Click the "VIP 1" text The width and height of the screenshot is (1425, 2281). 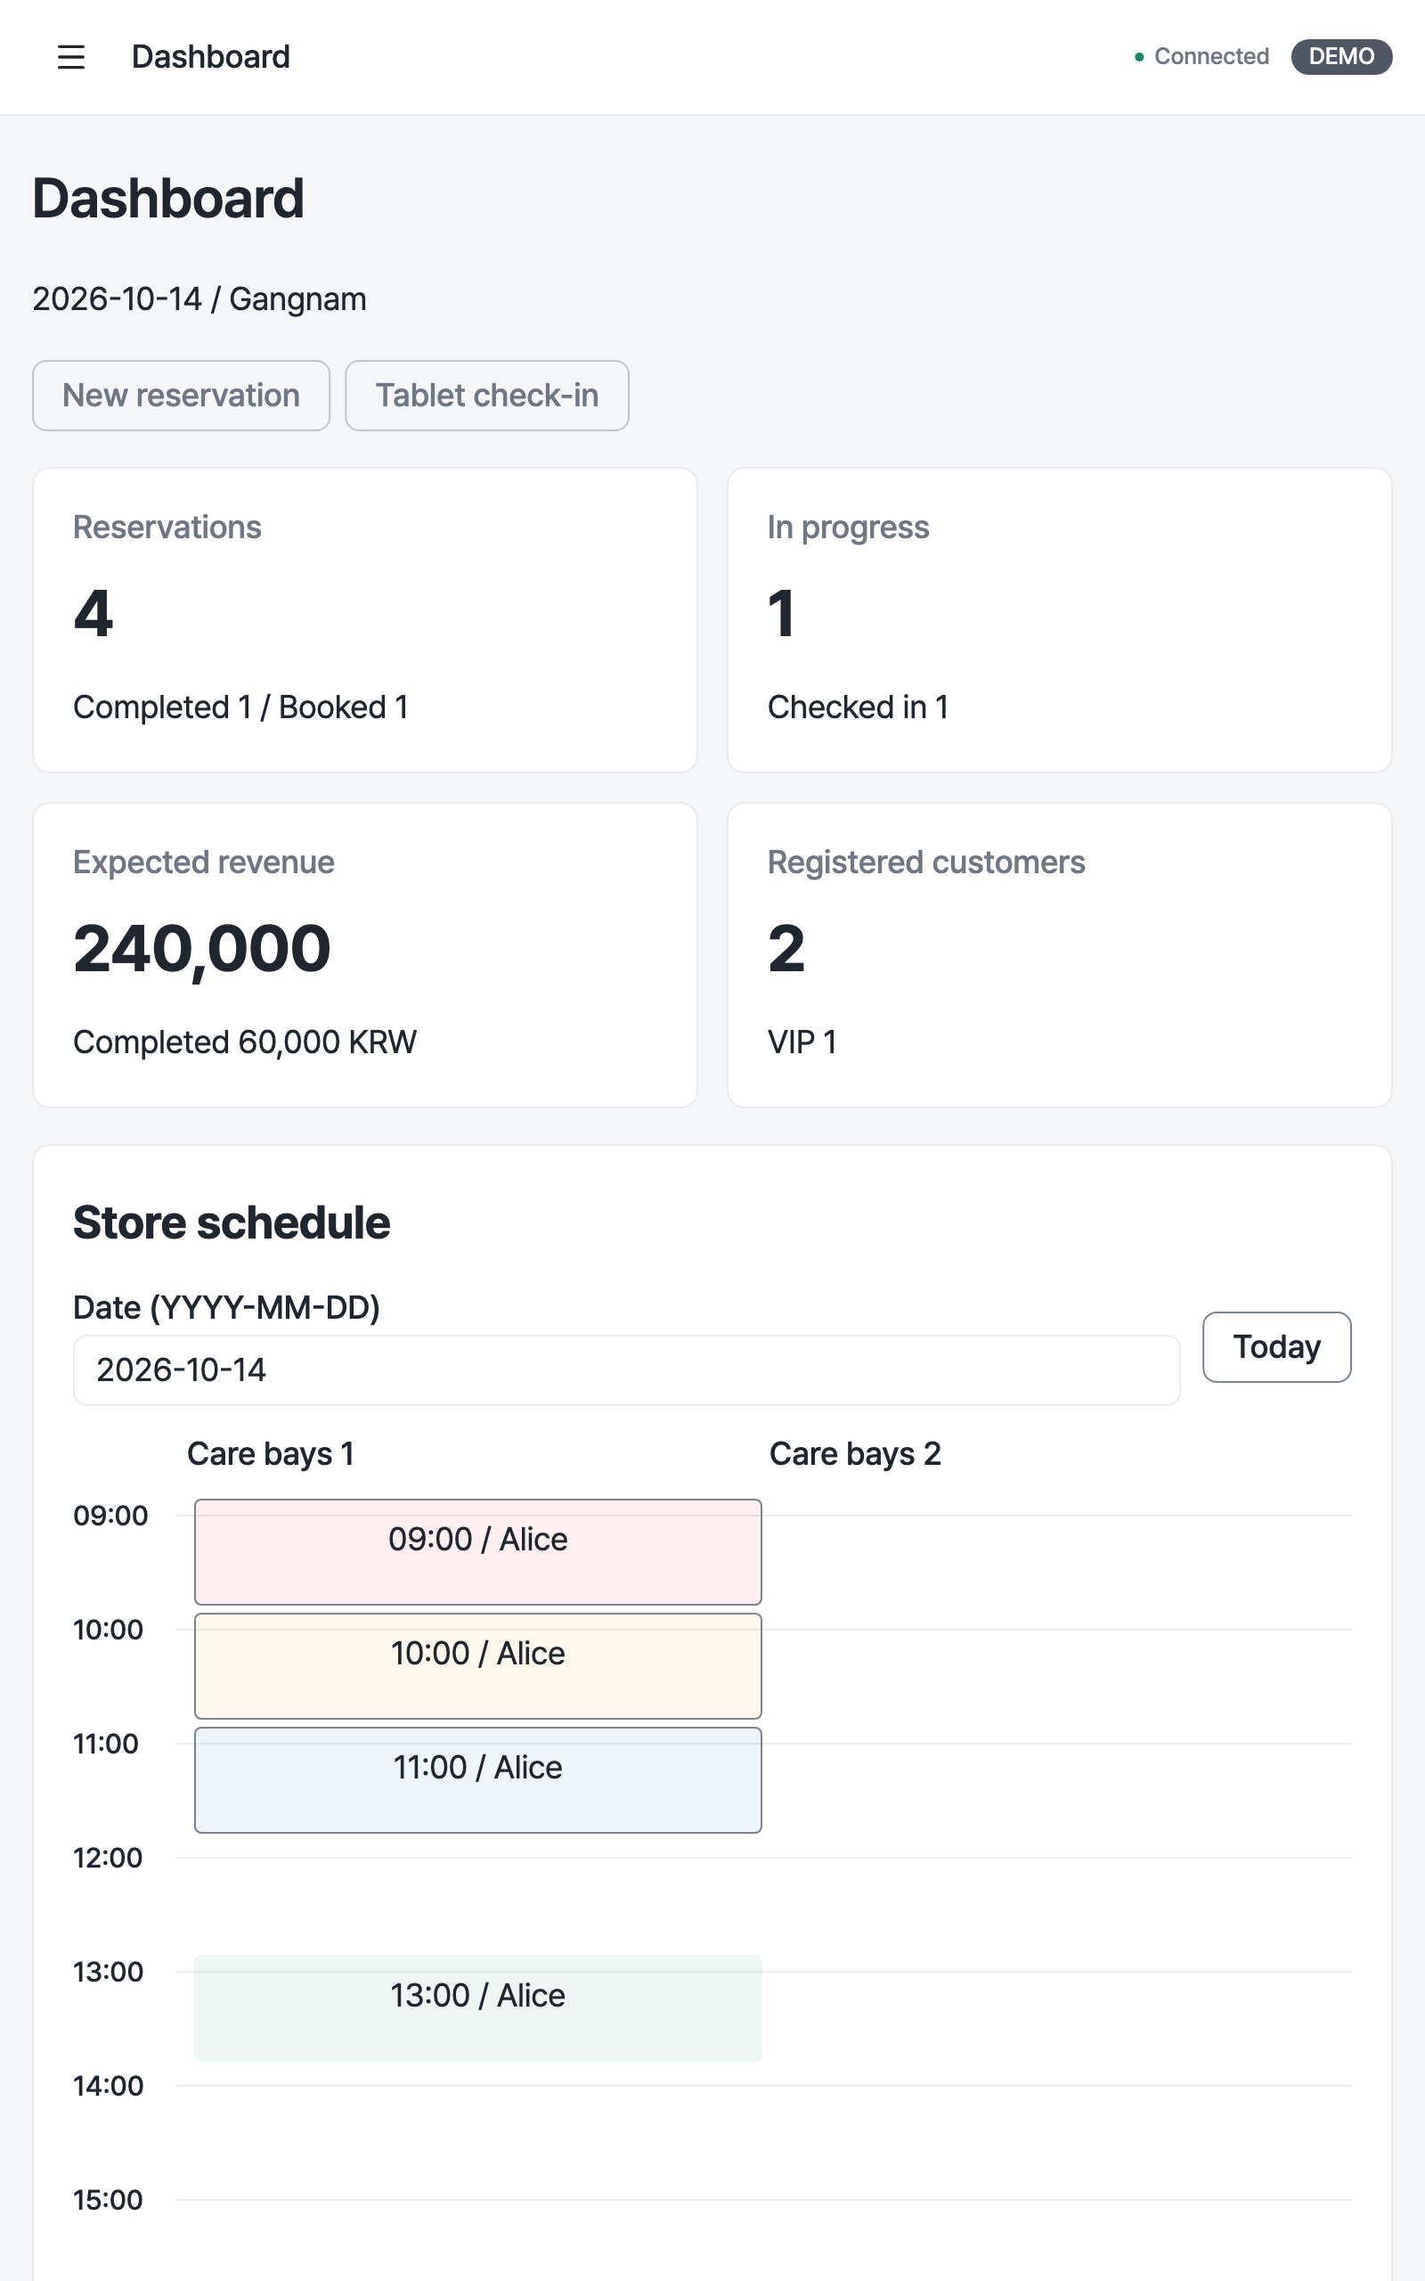coord(802,1042)
